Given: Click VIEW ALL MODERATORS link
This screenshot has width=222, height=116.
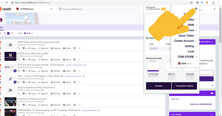Looking at the screenshot, I should coord(201,104).
